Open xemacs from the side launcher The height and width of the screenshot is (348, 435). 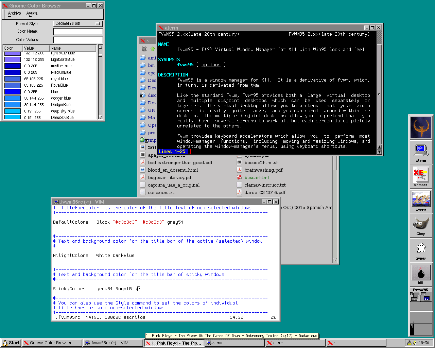click(x=421, y=177)
